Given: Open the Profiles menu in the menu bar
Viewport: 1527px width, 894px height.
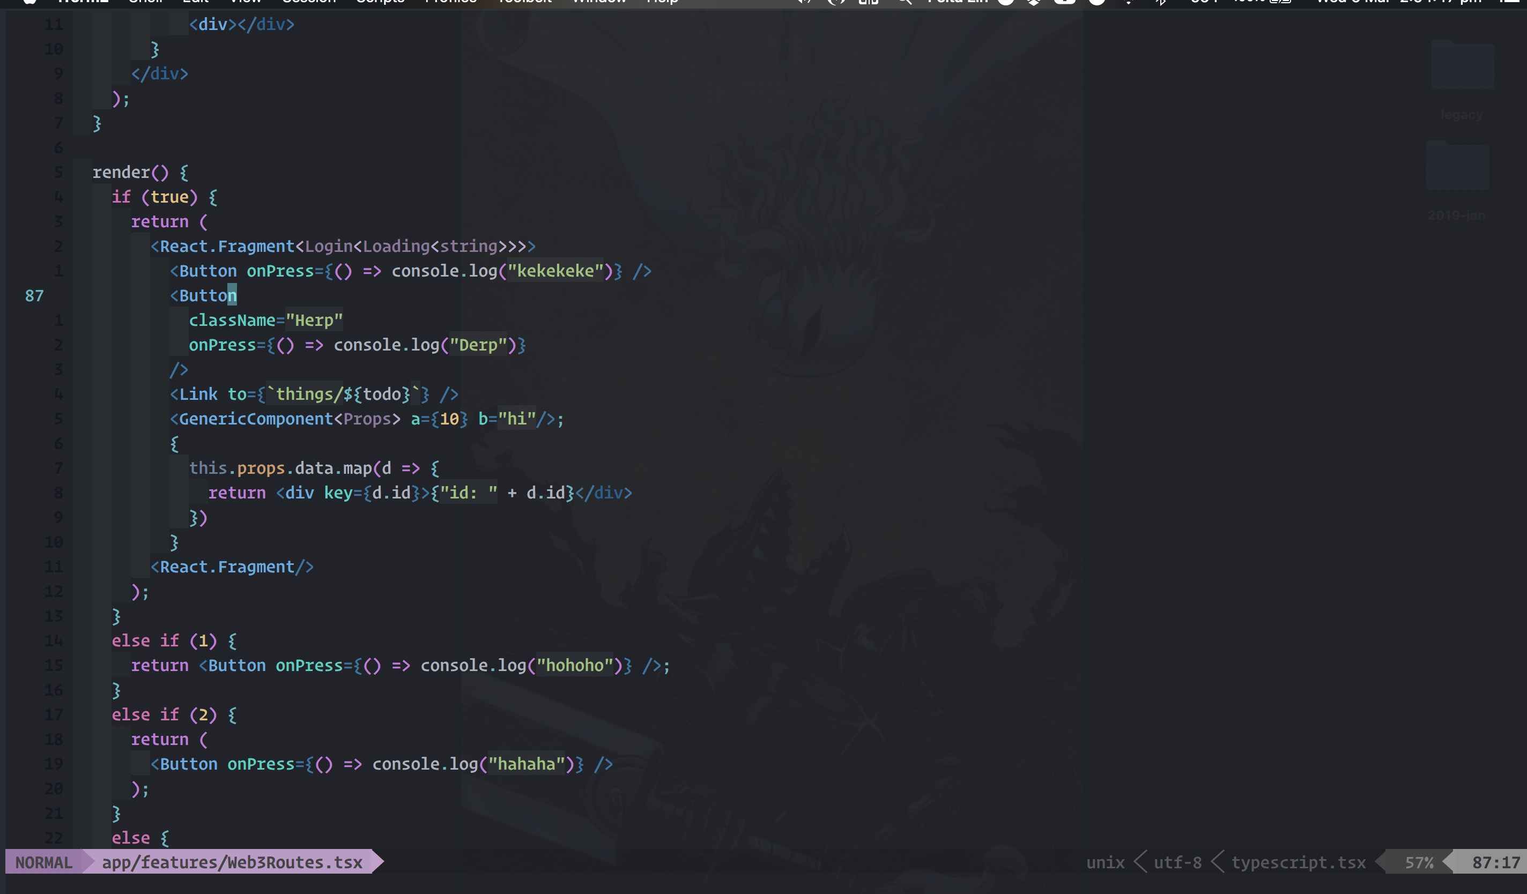Looking at the screenshot, I should pos(450,2).
